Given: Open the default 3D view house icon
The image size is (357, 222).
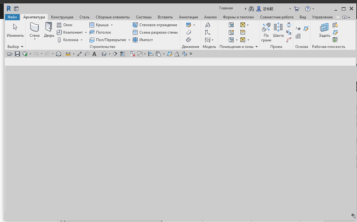Looking at the screenshot, I should [104, 54].
